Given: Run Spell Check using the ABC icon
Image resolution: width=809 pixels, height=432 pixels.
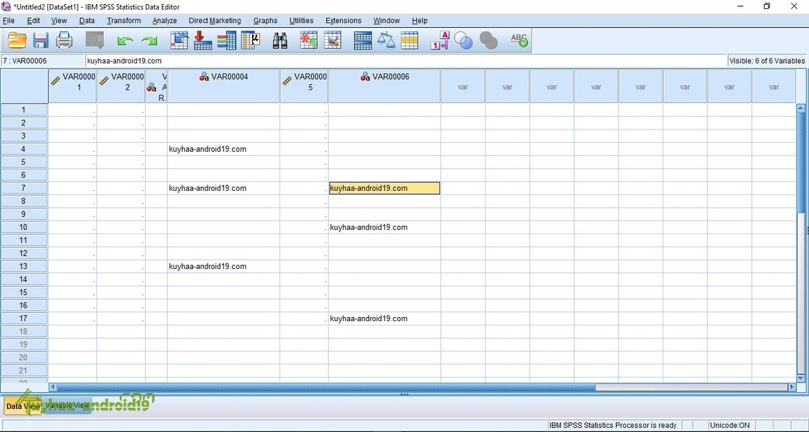Looking at the screenshot, I should [518, 41].
